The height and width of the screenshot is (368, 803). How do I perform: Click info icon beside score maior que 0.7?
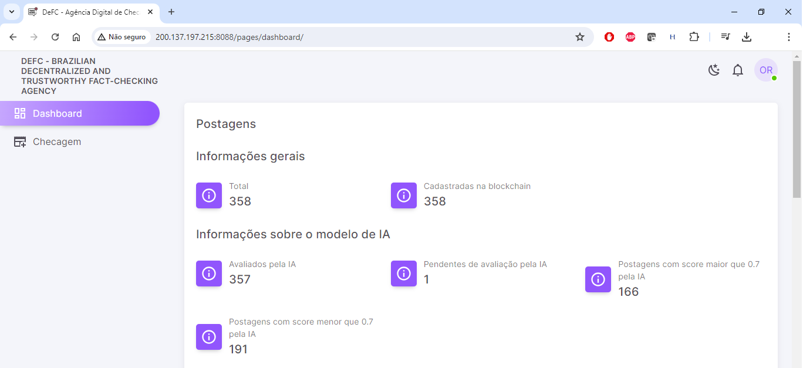tap(598, 279)
